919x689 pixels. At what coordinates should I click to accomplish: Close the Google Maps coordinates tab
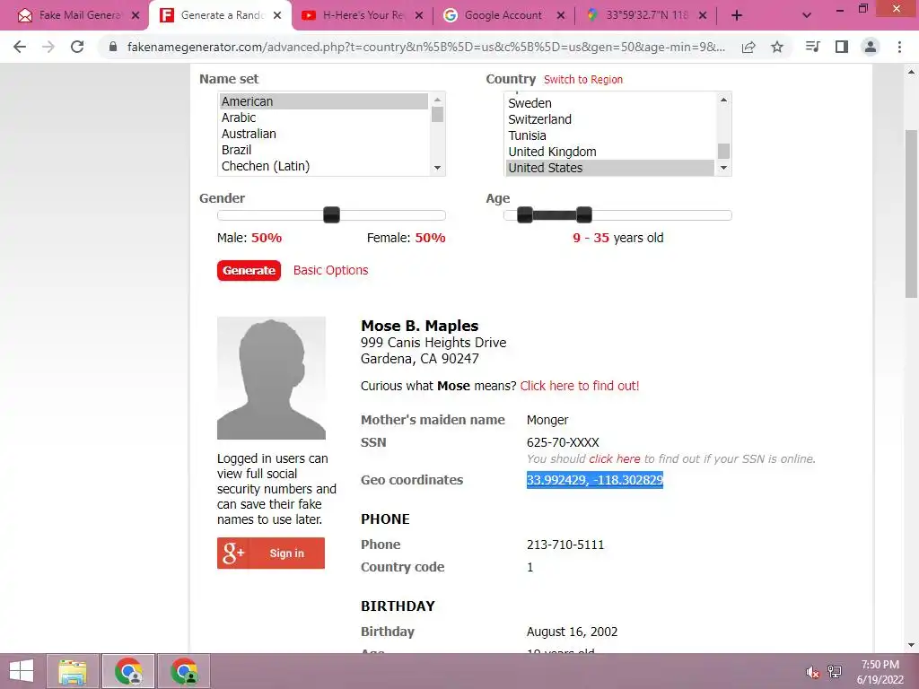pos(703,15)
